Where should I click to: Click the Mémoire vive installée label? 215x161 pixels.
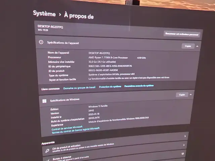(x=61, y=62)
